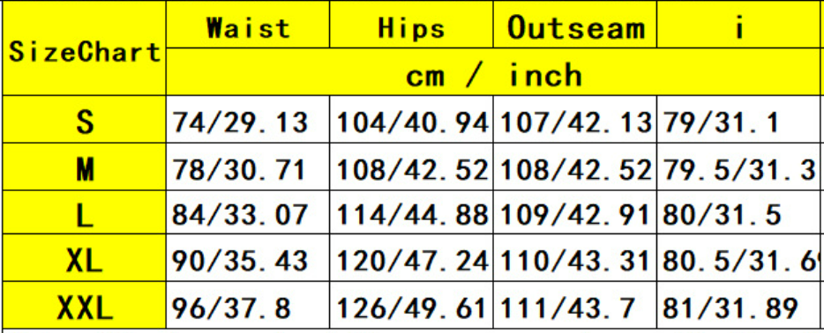Select the L size row label
824x333 pixels.
point(84,211)
